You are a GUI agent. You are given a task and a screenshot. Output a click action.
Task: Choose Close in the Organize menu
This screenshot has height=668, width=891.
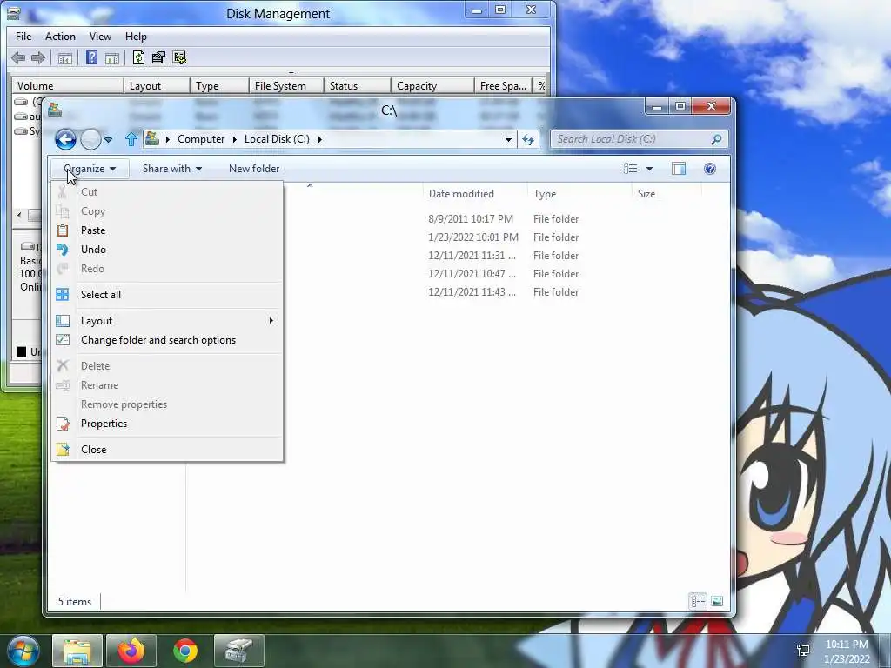click(167, 450)
